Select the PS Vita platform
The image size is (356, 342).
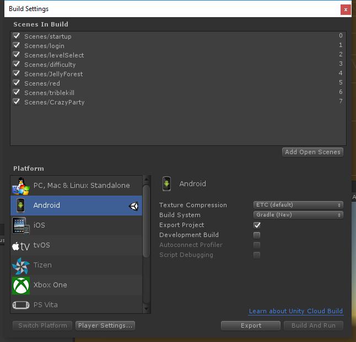click(x=76, y=304)
